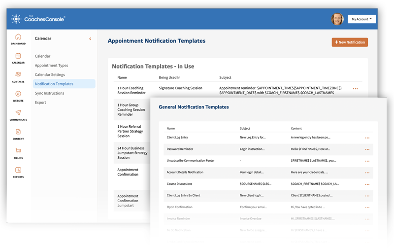Viewport: 394px width, 249px height.
Task: Click the user profile photo
Action: click(337, 19)
